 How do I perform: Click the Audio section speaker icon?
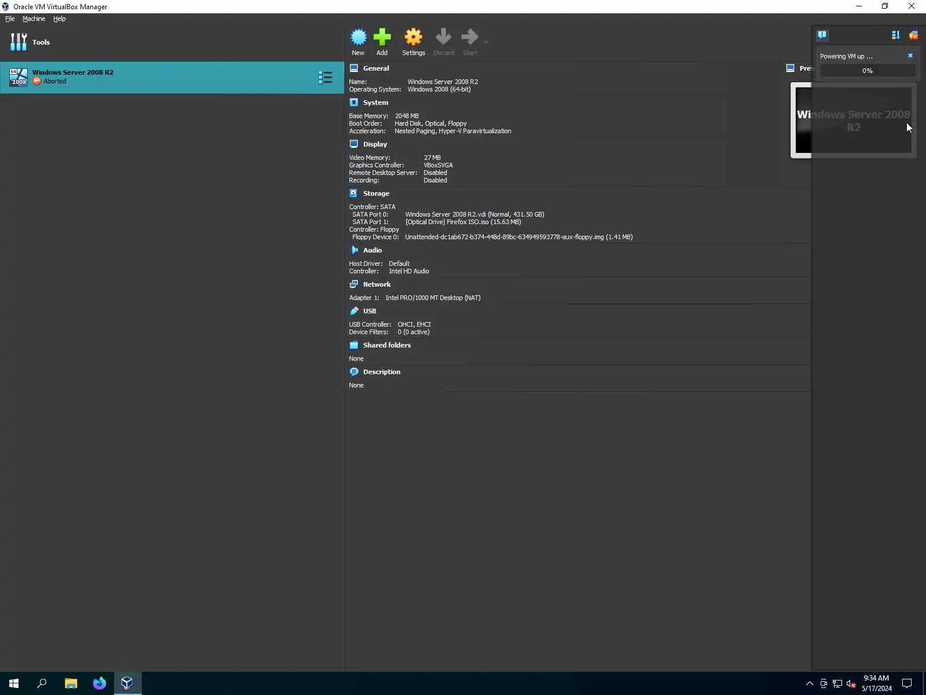(354, 250)
